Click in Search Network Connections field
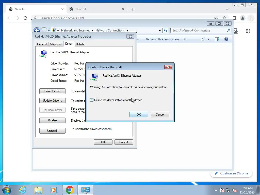The width and height of the screenshot is (260, 195). (199, 30)
